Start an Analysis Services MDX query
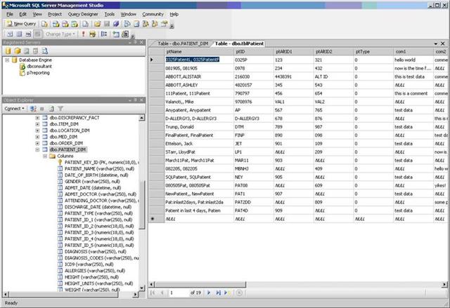Screen dimensions: 450x308 point(56,24)
